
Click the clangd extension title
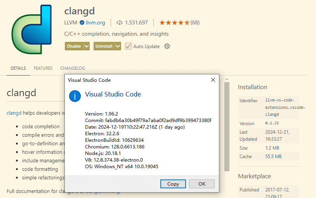click(x=80, y=11)
